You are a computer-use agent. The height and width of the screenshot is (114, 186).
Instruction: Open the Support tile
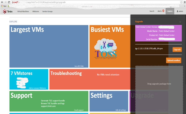49,101
